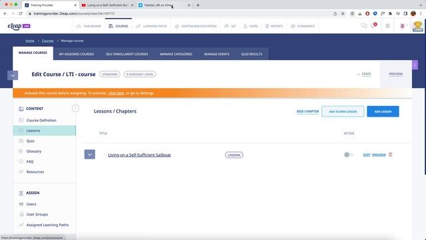Screen dimensions: 426x240
Task: Open the Dashboard menu
Action: pos(89,26)
